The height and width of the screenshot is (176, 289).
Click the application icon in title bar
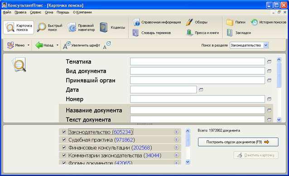[4, 5]
